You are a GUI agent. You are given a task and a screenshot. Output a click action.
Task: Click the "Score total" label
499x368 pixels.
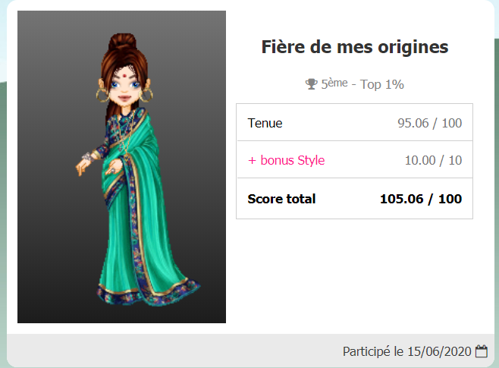tap(281, 199)
